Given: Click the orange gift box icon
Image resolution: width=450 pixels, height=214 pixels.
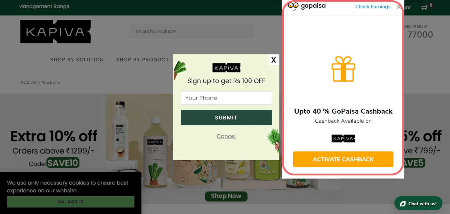Looking at the screenshot, I should tap(343, 69).
